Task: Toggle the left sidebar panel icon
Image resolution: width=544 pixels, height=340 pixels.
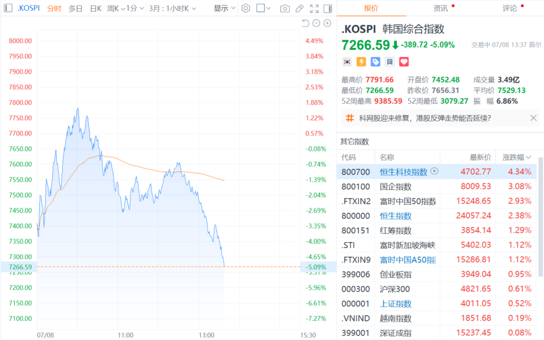Action: click(x=8, y=8)
